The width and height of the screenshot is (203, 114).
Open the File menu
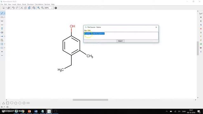[x=2, y=4]
